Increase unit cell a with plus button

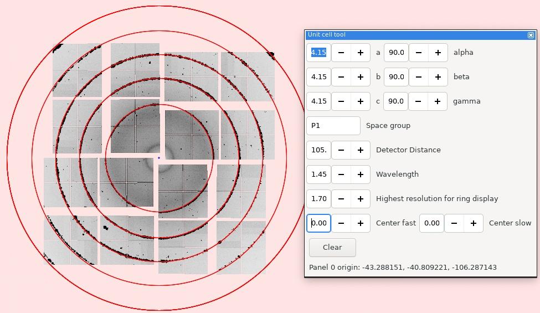pyautogui.click(x=361, y=53)
